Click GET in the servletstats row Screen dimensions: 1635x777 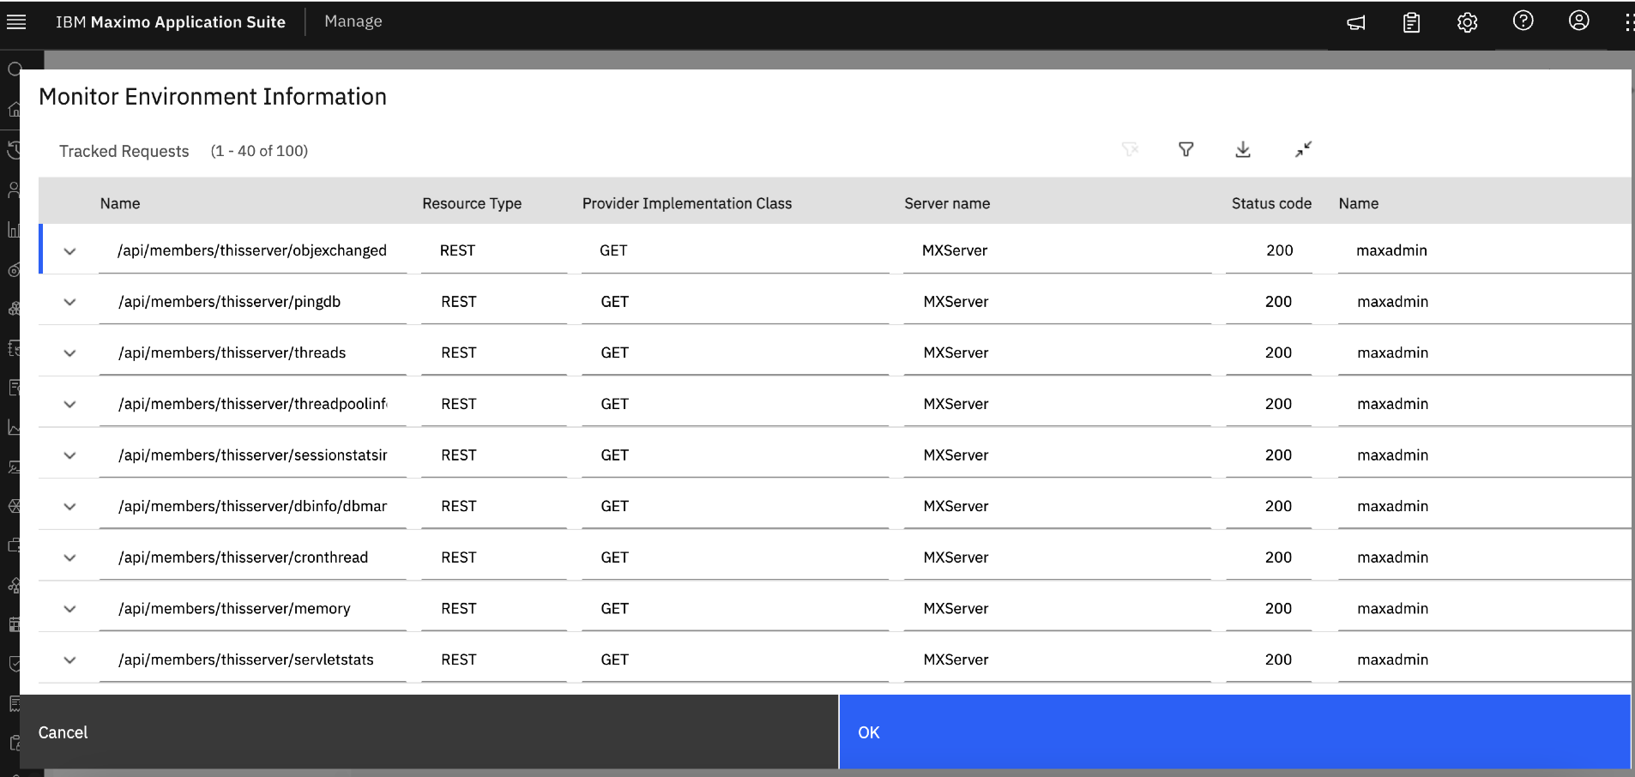point(615,660)
